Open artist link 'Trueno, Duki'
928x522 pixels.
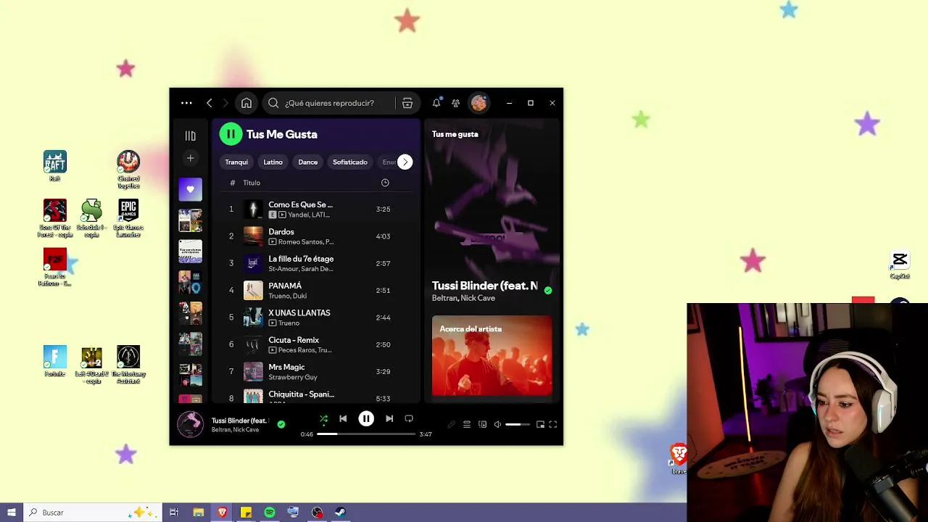288,296
